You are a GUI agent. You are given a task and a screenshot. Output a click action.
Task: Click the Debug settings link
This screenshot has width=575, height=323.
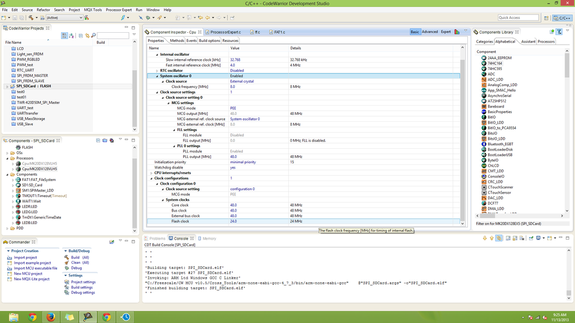[x=83, y=293]
